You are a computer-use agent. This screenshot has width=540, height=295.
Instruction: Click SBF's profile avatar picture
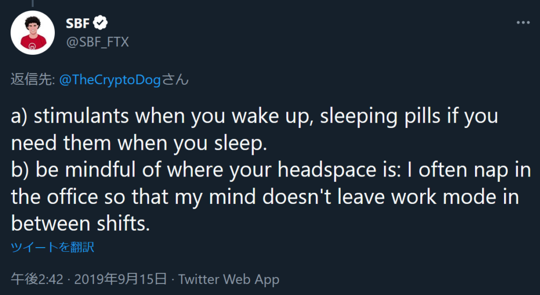click(x=33, y=33)
